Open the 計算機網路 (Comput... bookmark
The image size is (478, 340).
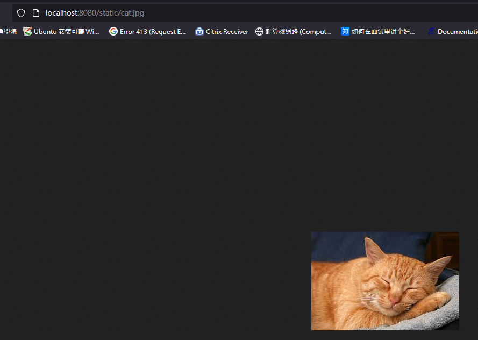(293, 31)
